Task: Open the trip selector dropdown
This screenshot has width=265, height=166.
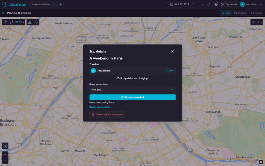Action: coord(43,4)
